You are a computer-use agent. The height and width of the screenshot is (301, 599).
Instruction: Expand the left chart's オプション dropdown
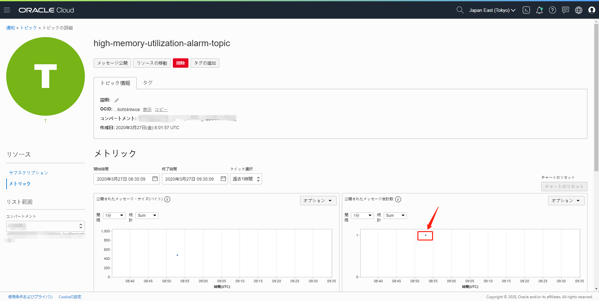tap(318, 201)
